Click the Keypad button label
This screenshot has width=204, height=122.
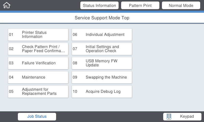(187, 116)
